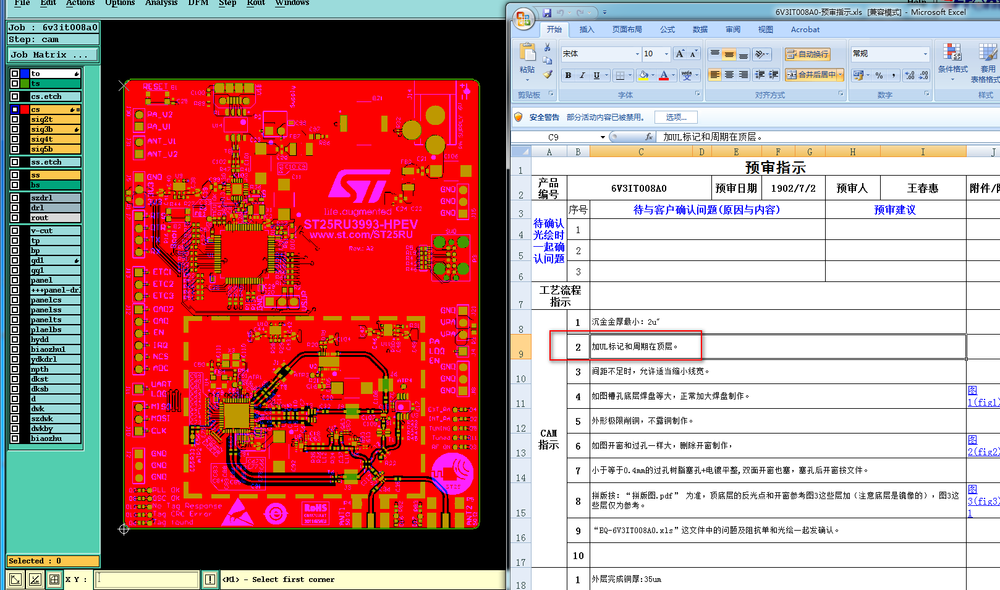
Task: Toggle the checkbox for layer 'sig2t'
Action: click(x=15, y=119)
